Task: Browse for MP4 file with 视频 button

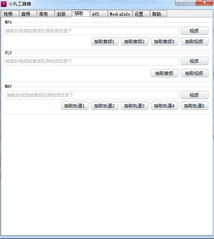Action: pos(194,31)
